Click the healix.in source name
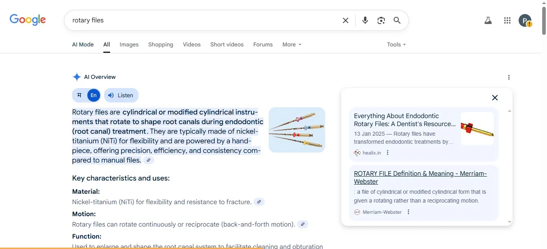This screenshot has height=249, width=547. click(x=372, y=153)
